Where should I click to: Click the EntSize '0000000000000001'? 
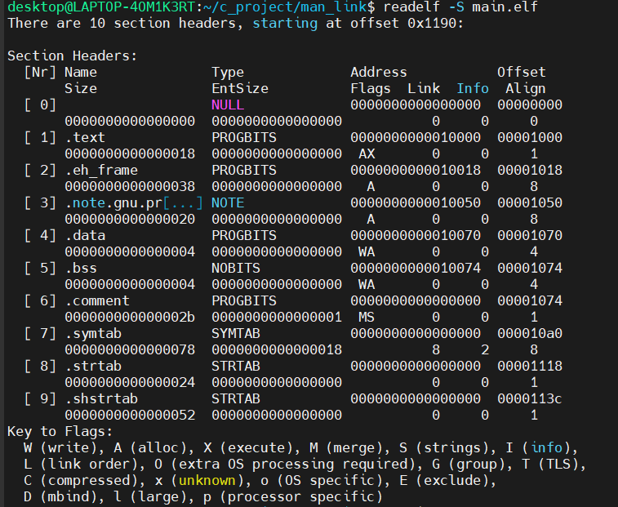point(277,318)
